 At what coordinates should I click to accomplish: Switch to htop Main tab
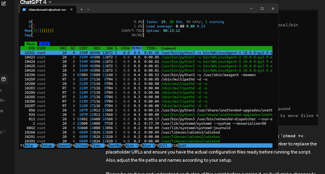click(x=31, y=44)
